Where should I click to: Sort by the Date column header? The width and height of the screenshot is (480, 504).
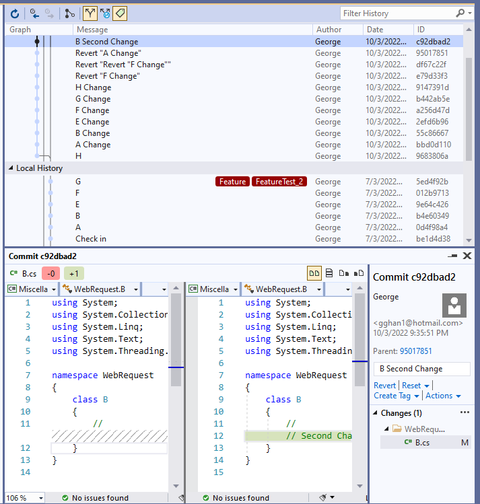(388, 30)
